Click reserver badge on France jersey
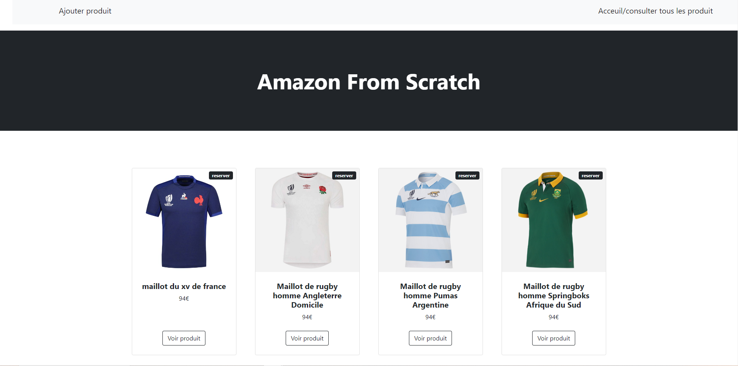 pos(221,176)
